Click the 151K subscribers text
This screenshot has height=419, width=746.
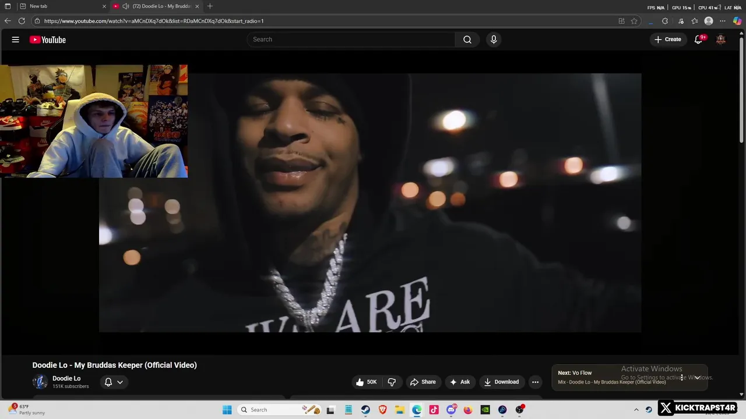(71, 386)
